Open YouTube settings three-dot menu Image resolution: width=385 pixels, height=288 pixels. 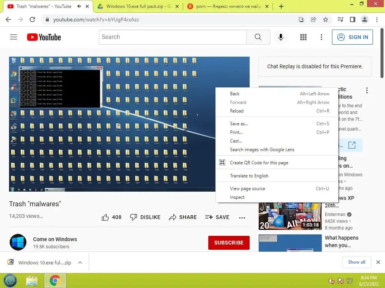(321, 37)
